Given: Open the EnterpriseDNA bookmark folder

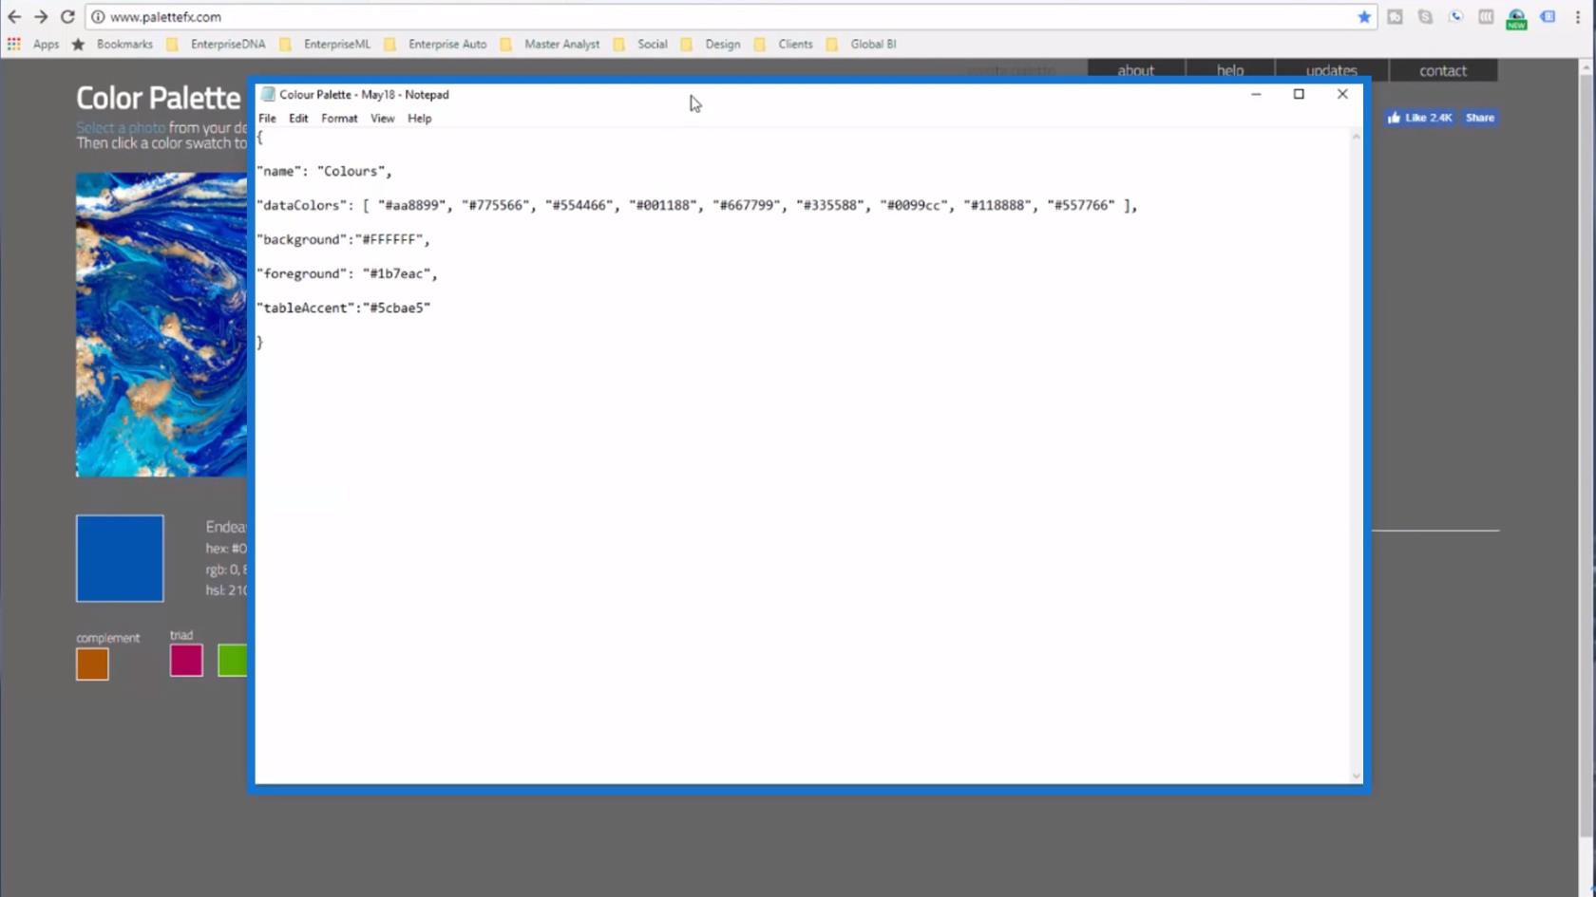Looking at the screenshot, I should point(216,45).
